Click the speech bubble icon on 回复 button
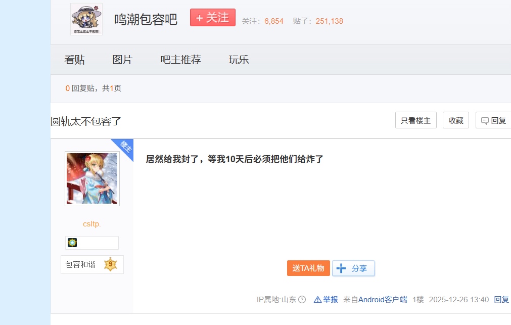 [x=485, y=121]
